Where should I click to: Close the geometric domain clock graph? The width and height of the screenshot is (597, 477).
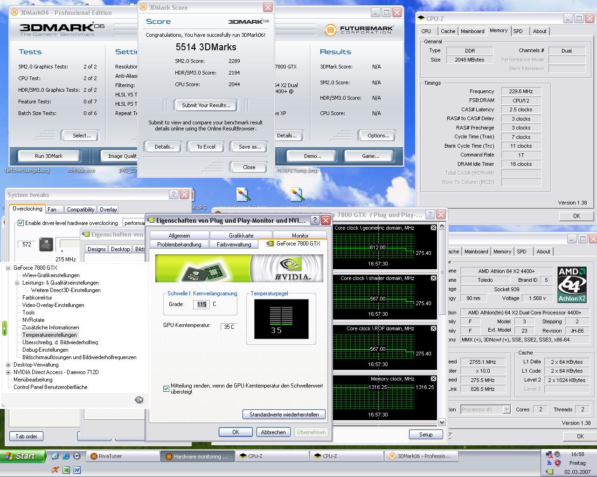pyautogui.click(x=433, y=228)
